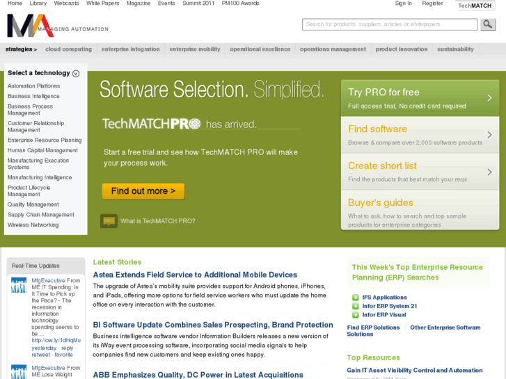Image resolution: width=506 pixels, height=379 pixels.
Task: Choose Supply Chain Management technology
Action: 41,215
